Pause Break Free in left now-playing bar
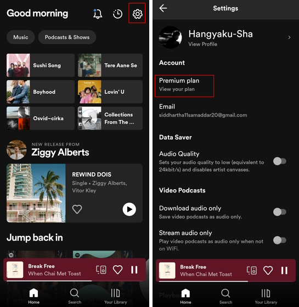 point(134,270)
